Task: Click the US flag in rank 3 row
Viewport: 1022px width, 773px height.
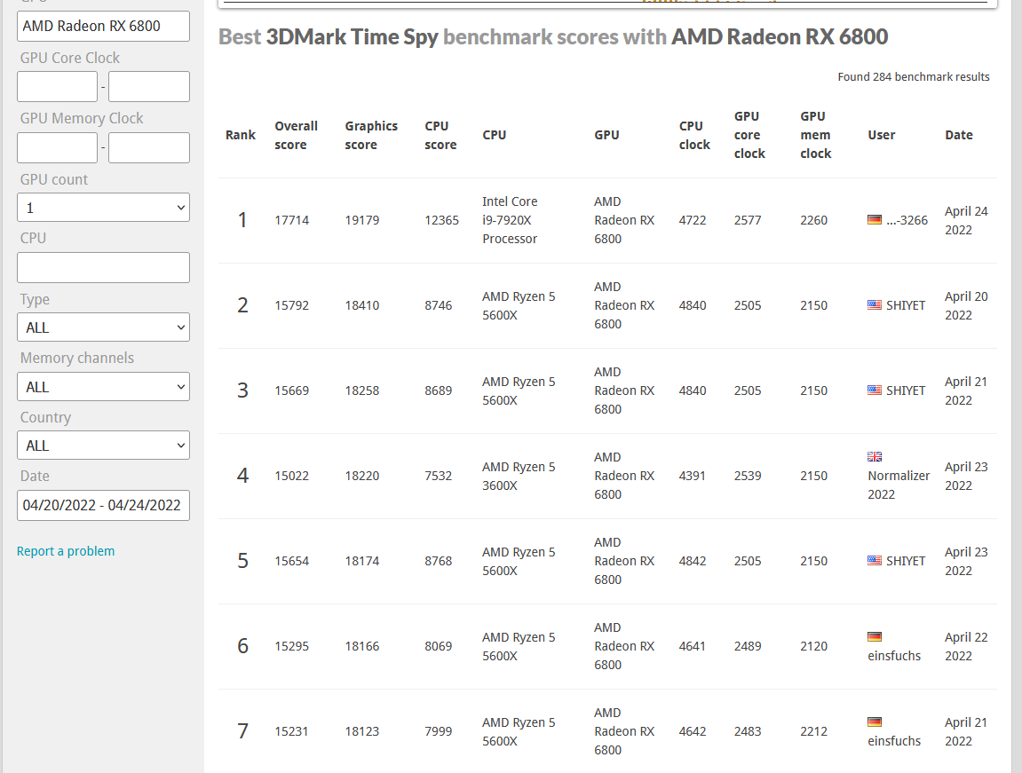Action: coord(874,390)
